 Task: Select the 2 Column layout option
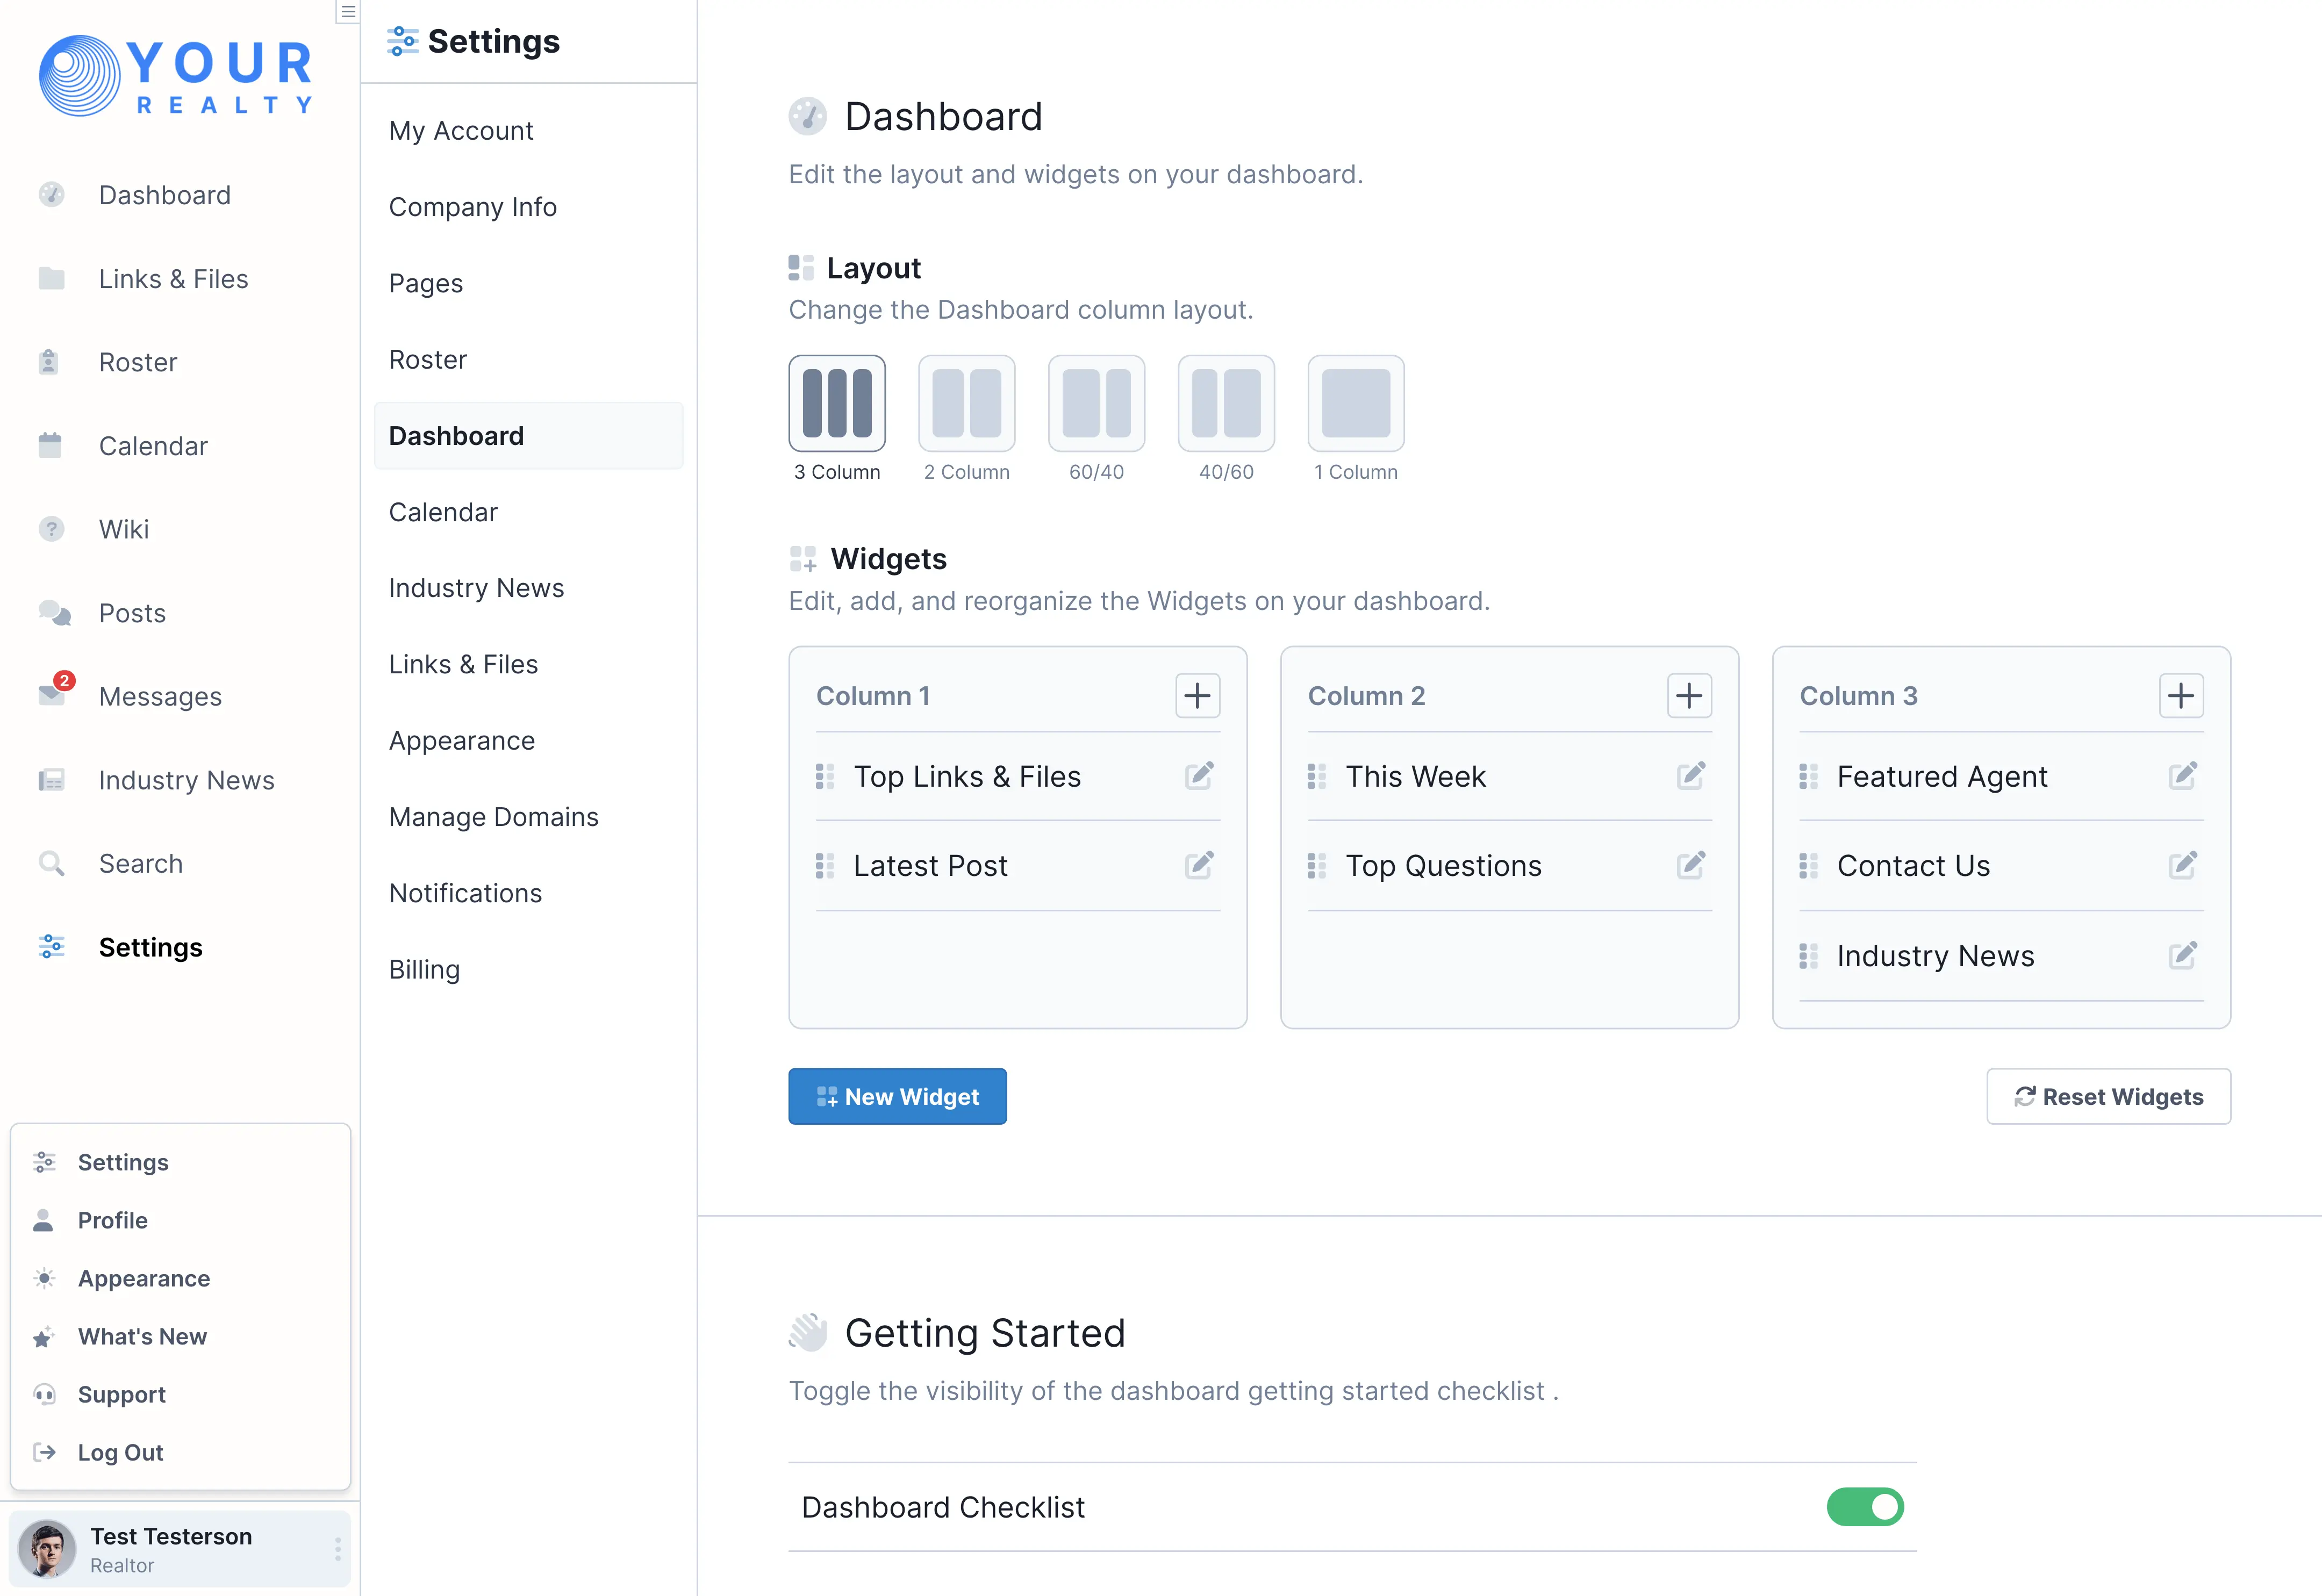(x=966, y=404)
